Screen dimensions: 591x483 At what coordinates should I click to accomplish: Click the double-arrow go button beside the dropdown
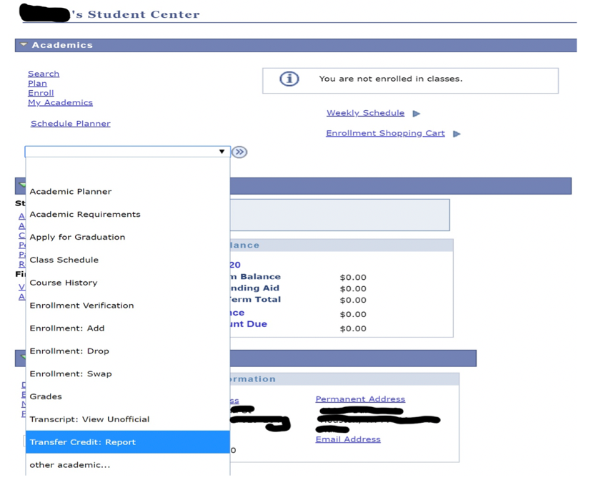tap(239, 152)
